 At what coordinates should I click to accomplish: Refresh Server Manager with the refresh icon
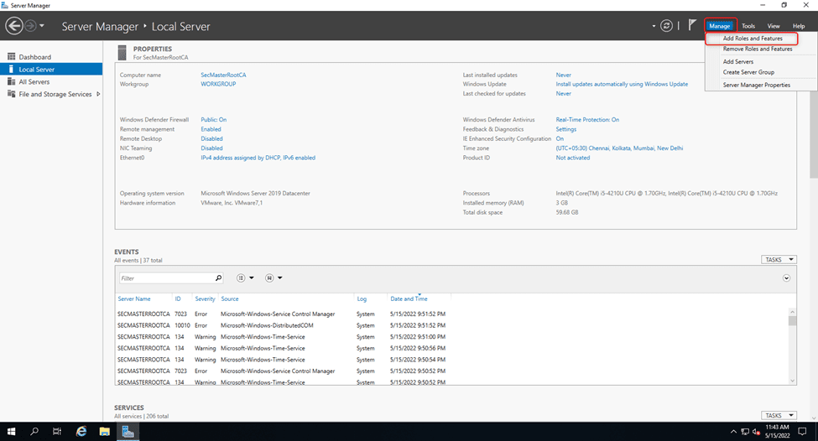(x=666, y=25)
